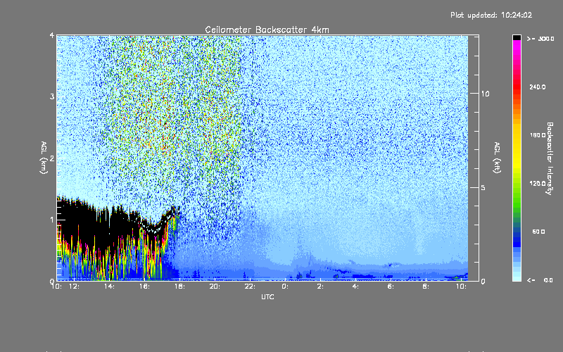Click the "20:" UTC time tick label
This screenshot has width=563, height=352.
pyautogui.click(x=215, y=287)
